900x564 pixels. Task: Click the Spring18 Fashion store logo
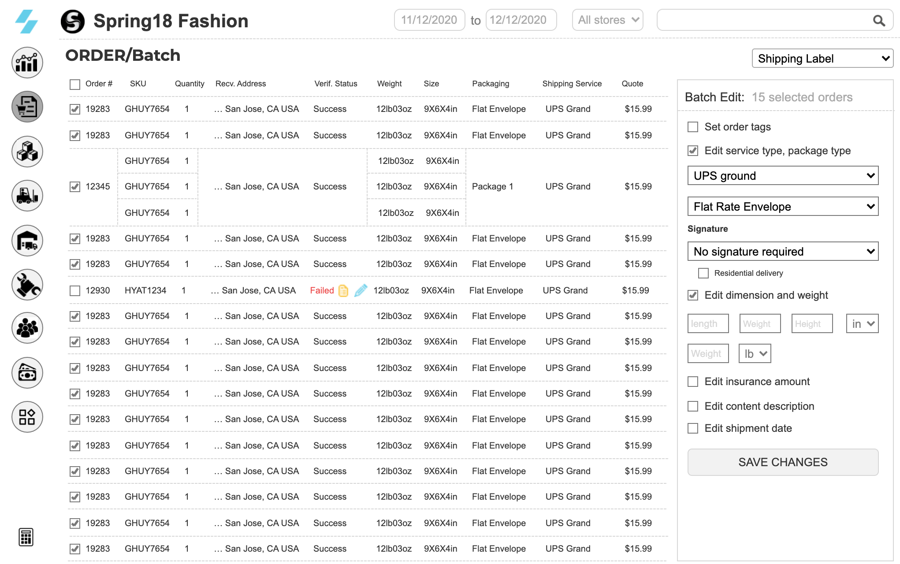tap(73, 22)
